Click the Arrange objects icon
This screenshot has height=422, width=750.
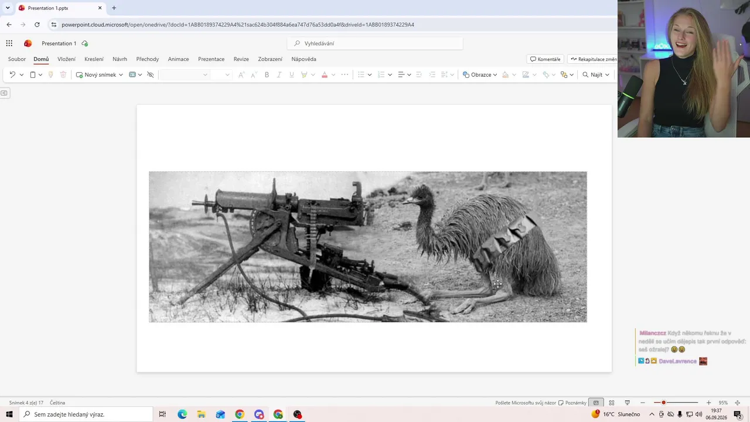point(564,74)
